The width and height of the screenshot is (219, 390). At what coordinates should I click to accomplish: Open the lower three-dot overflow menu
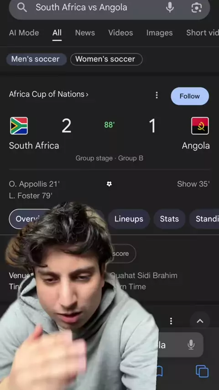(x=171, y=321)
